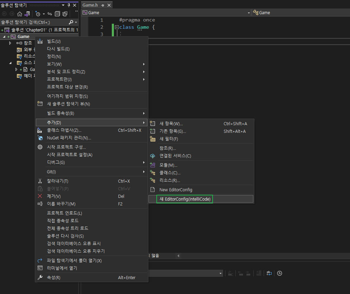Choose 새 EditorConfig(IntelliCode) in the submenu
This screenshot has height=294, width=350.
coord(184,199)
